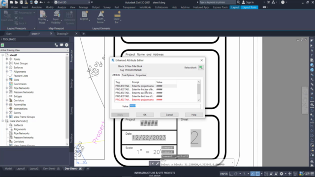
Task: Select the 'Enter the second line' attribute row
Action: (146, 93)
